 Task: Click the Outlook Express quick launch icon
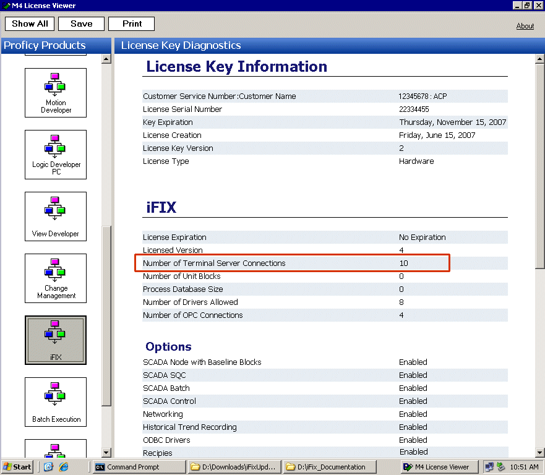pos(48,467)
